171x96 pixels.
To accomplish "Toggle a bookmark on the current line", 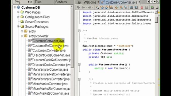I will pyautogui.click(x=126, y=7).
